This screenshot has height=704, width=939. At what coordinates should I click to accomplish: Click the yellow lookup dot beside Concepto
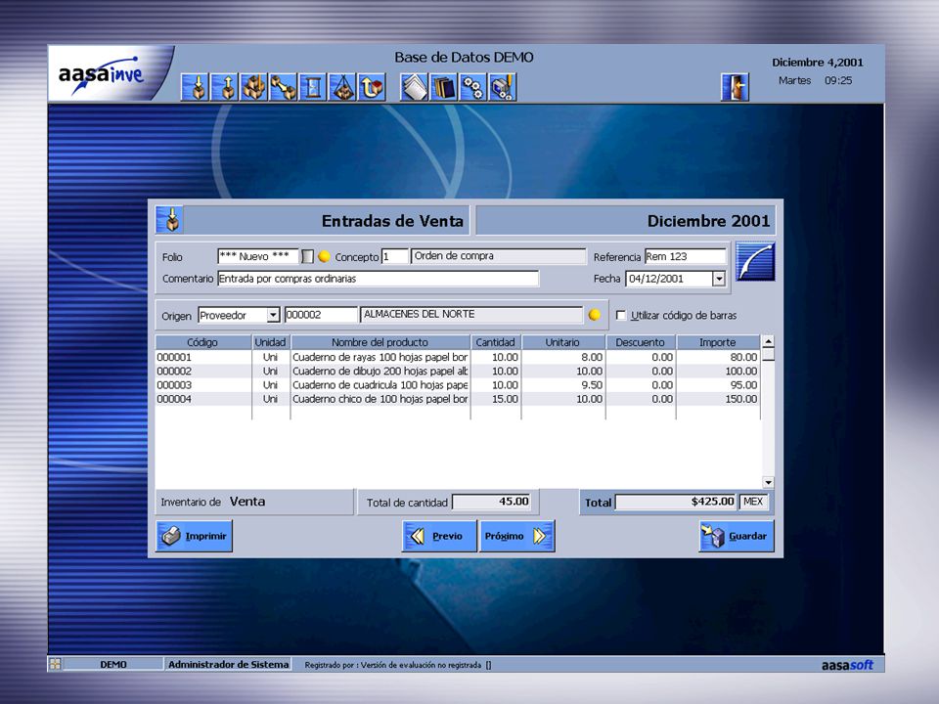tap(324, 257)
